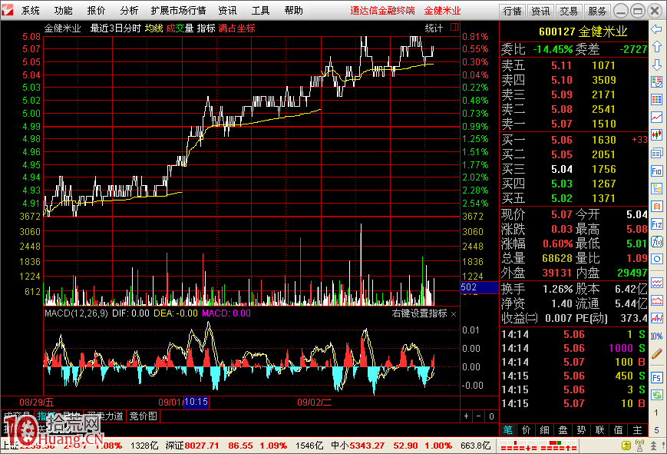Open the F12 trading icon
667x454 pixels.
pyautogui.click(x=656, y=224)
